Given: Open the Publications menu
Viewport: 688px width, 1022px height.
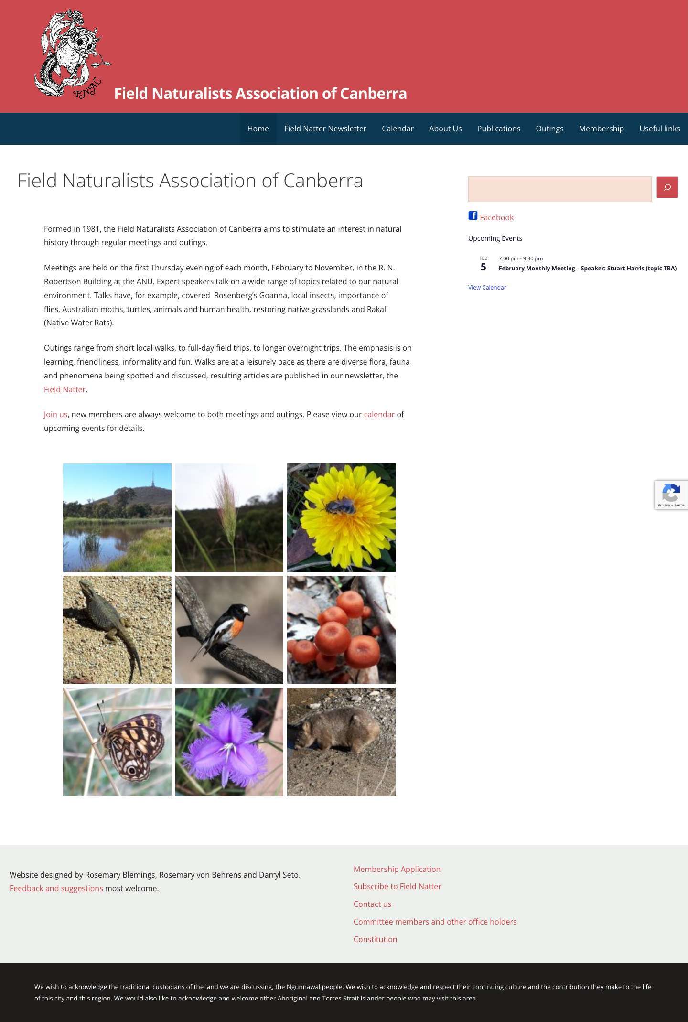Looking at the screenshot, I should pyautogui.click(x=498, y=129).
